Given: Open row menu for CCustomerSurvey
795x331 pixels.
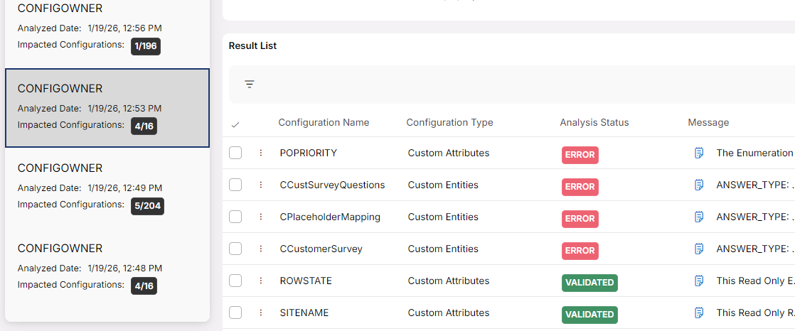Looking at the screenshot, I should 260,249.
